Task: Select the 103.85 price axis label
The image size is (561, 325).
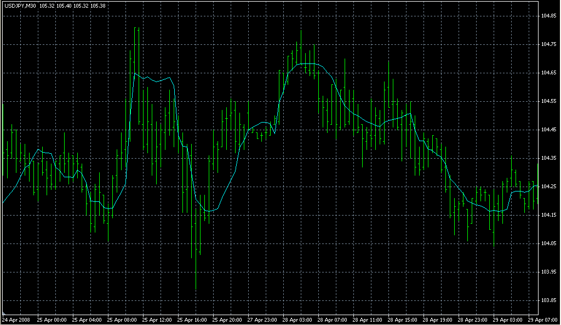Action: 548,300
